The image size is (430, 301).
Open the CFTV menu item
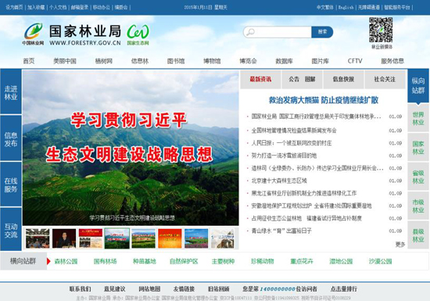pos(355,61)
